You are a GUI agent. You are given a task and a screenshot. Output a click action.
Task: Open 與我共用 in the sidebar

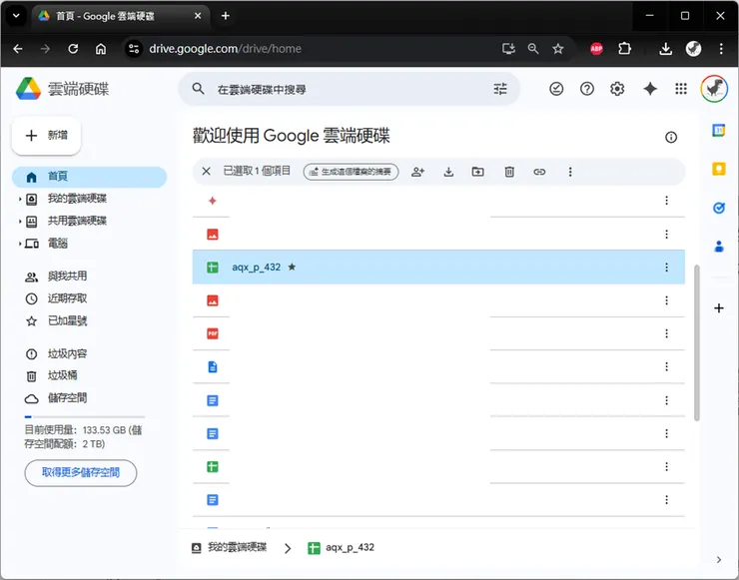(67, 277)
